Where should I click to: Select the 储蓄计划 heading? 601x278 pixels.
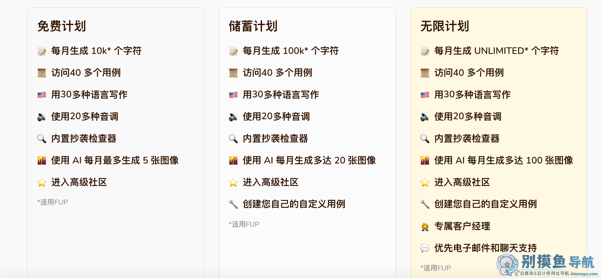tap(253, 26)
